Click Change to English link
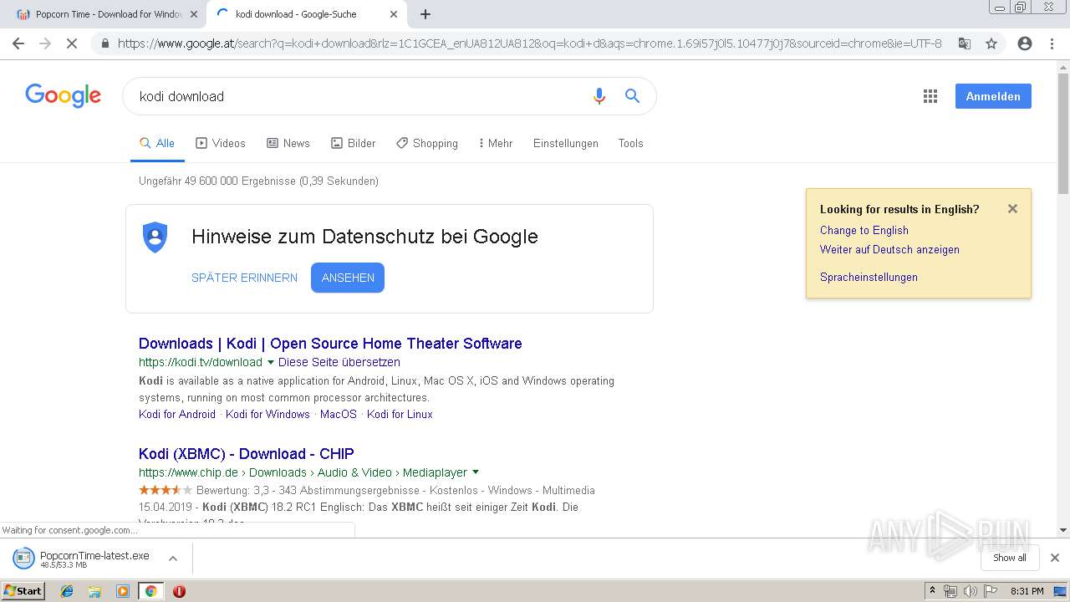The image size is (1070, 602). pos(864,231)
